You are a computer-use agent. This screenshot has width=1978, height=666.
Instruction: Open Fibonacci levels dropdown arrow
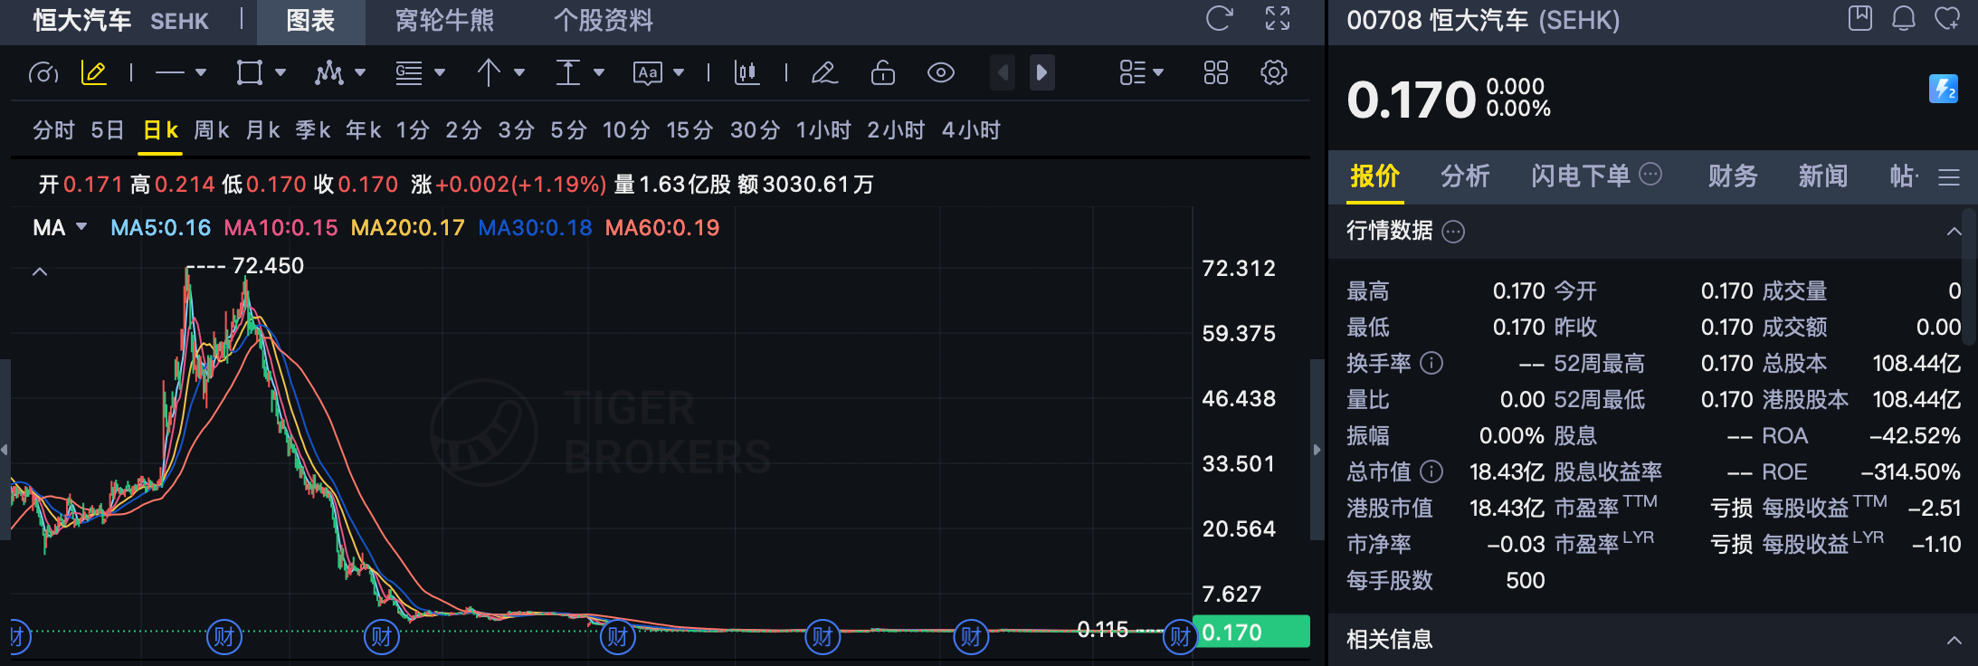(440, 72)
